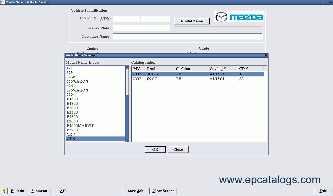Close the Model Name Selection dialog via its title-bar X
333x196 pixels.
coord(266,55)
